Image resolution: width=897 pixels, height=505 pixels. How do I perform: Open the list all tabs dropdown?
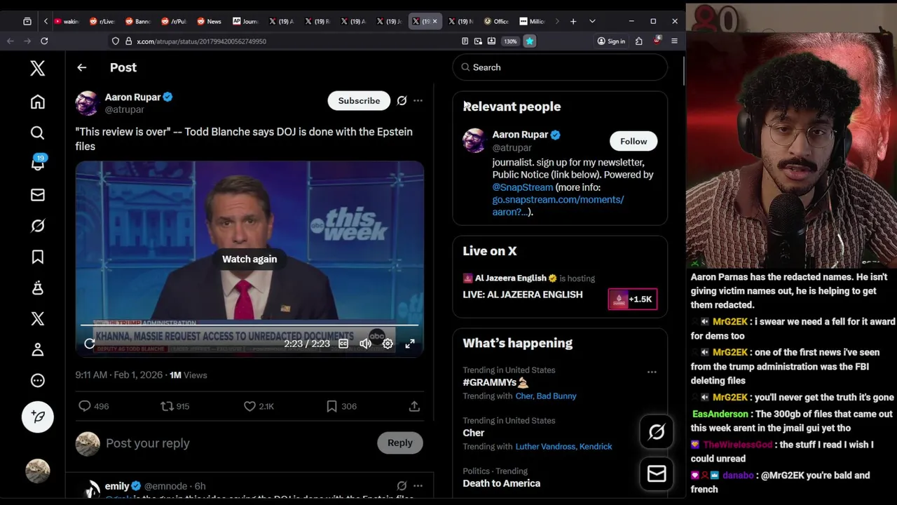[592, 22]
